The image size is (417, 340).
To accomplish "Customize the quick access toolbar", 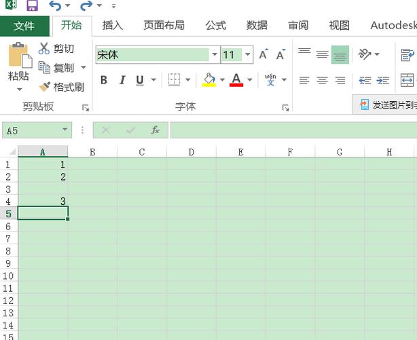I will click(x=113, y=6).
